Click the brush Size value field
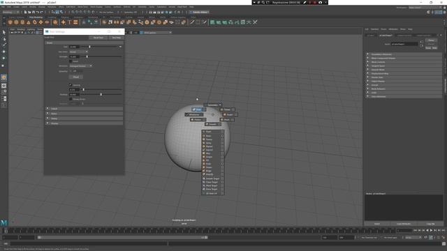Screen dimensions: 447x251 (74, 47)
